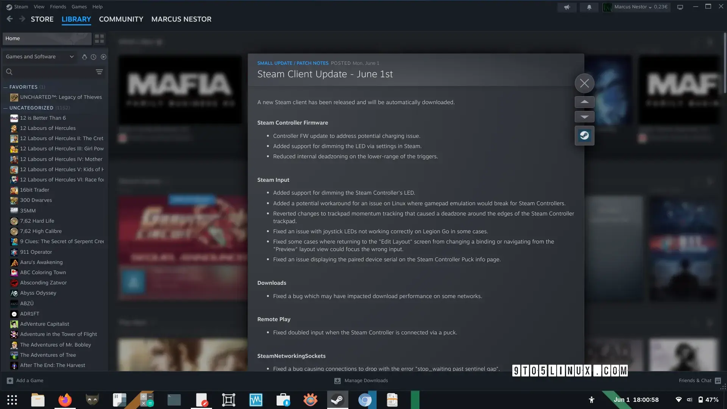This screenshot has height=409, width=727.
Task: Switch to Big Picture mode via monitor icon
Action: (680, 7)
